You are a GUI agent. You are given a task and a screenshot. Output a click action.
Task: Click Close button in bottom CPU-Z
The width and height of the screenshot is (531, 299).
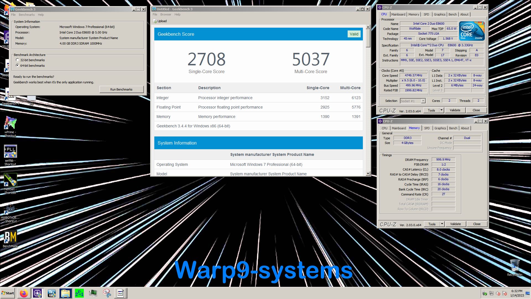(477, 224)
